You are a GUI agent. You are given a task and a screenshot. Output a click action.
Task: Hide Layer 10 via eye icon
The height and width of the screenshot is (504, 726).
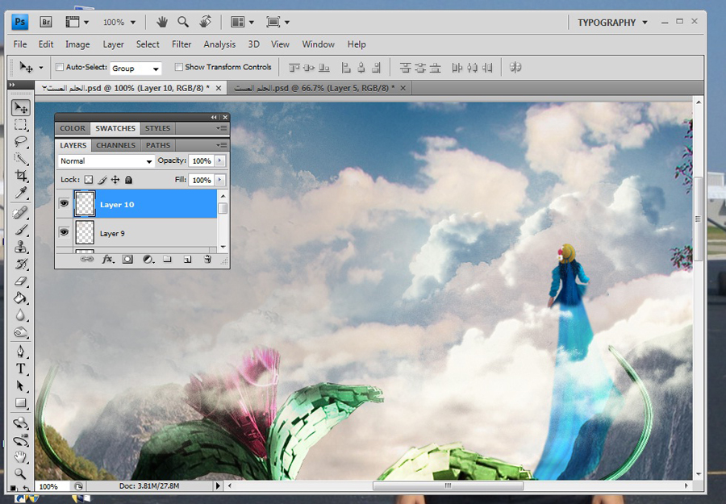pos(64,203)
